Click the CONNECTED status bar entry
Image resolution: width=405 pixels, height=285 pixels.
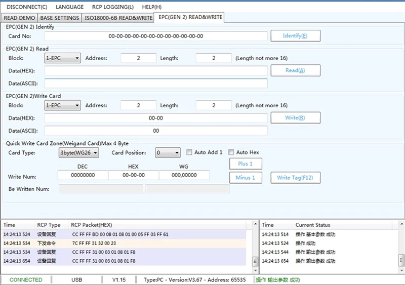[x=26, y=280]
